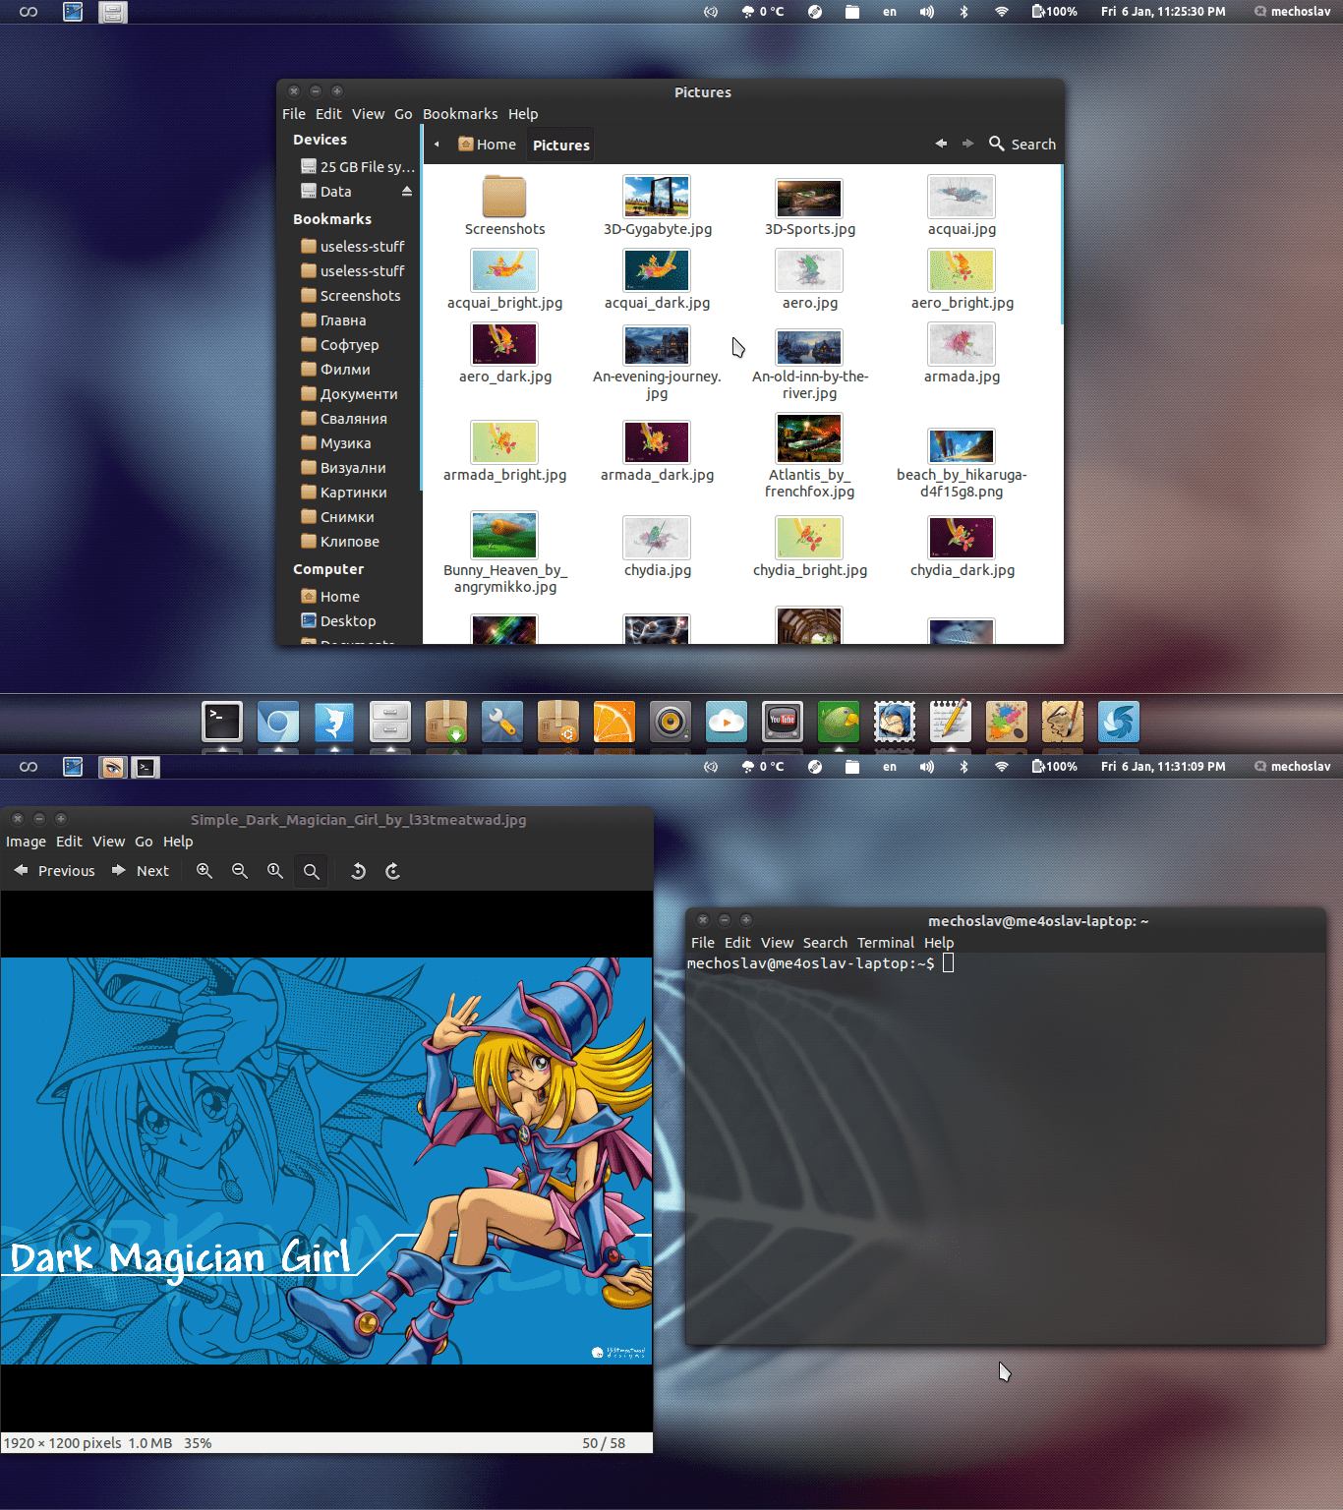Go forward in Pictures file manager
The image size is (1343, 1510).
[967, 144]
